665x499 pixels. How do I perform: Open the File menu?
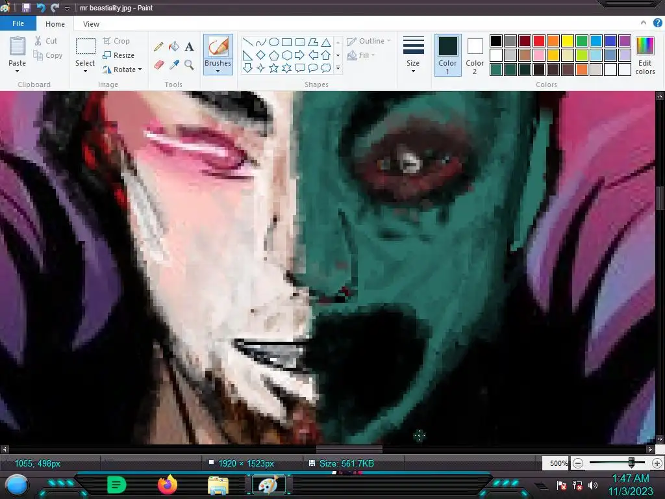pos(18,23)
